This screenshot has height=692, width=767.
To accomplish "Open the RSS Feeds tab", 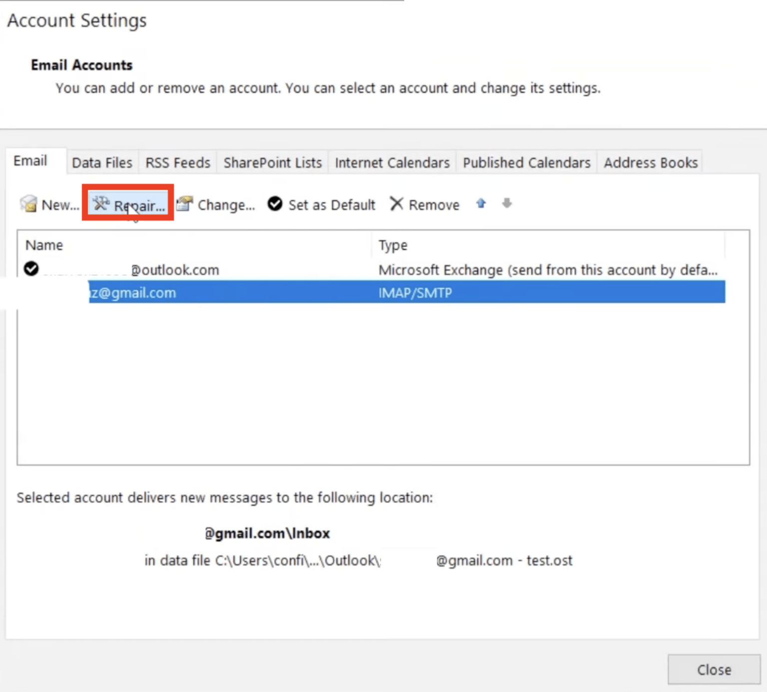I will pos(177,162).
